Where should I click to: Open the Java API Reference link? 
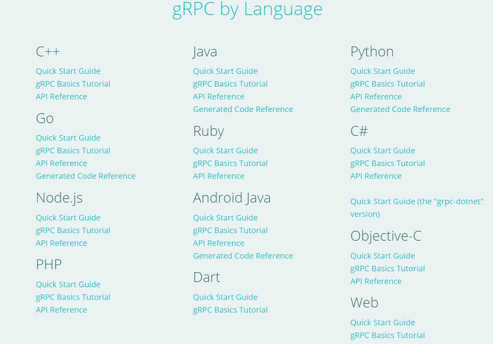[219, 97]
